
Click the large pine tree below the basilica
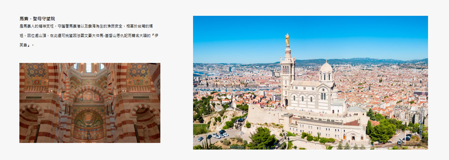click(x=262, y=138)
